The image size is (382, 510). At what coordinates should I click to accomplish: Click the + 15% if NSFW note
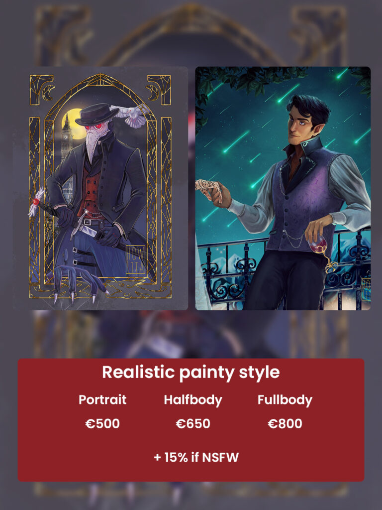point(196,457)
